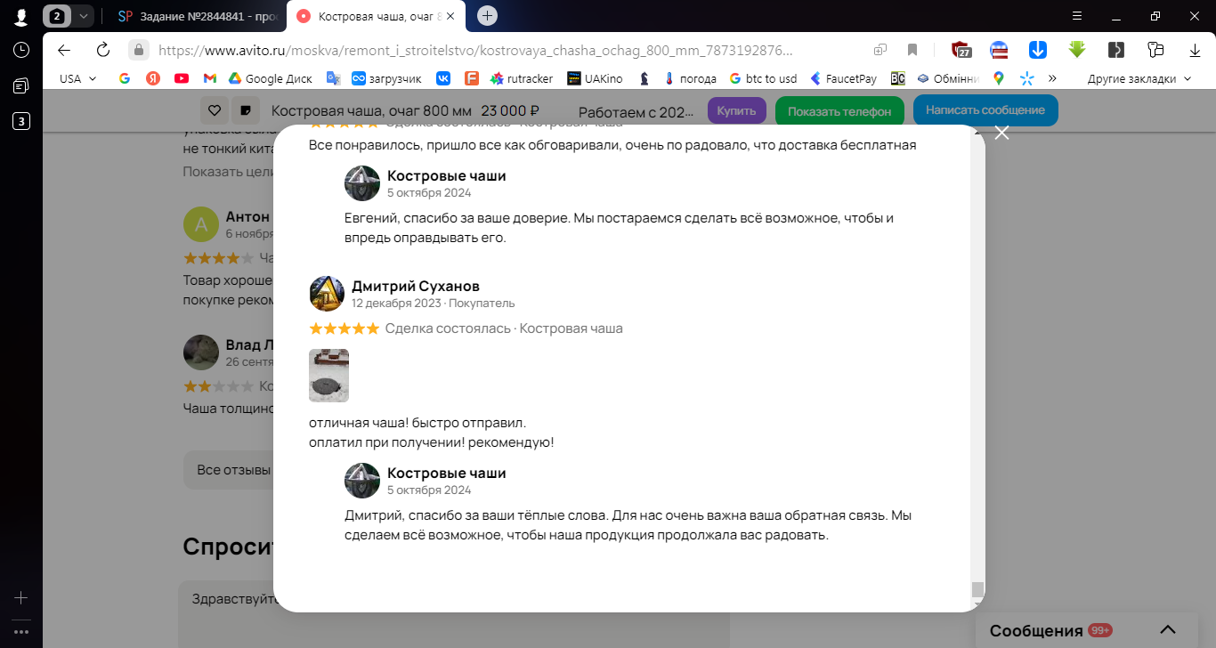Click the green arrow extension icon
This screenshot has width=1216, height=648.
click(x=1077, y=50)
